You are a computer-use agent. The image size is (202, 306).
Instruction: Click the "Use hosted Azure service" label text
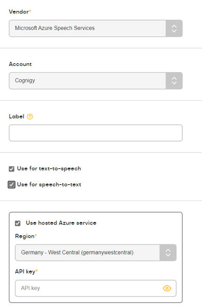[61, 223]
